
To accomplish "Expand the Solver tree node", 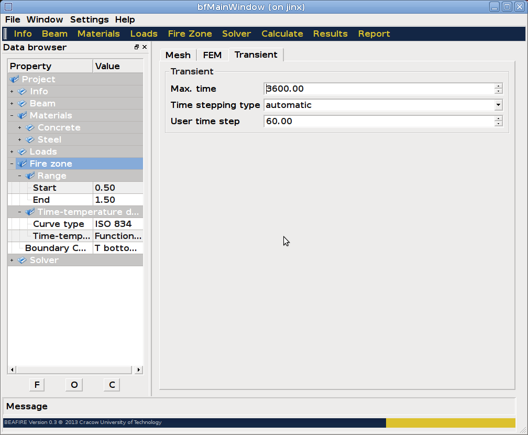I will pos(12,260).
